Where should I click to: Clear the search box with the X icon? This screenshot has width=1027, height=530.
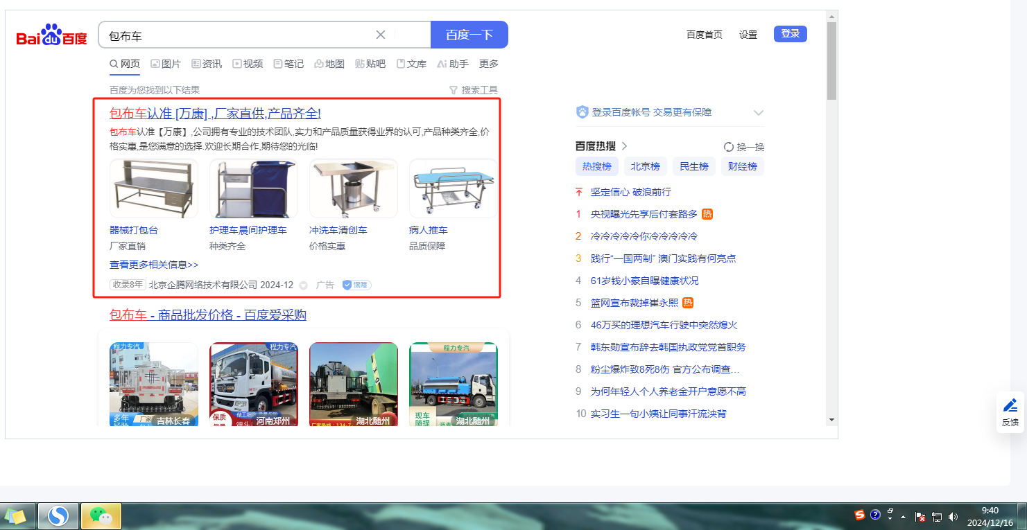pos(381,35)
